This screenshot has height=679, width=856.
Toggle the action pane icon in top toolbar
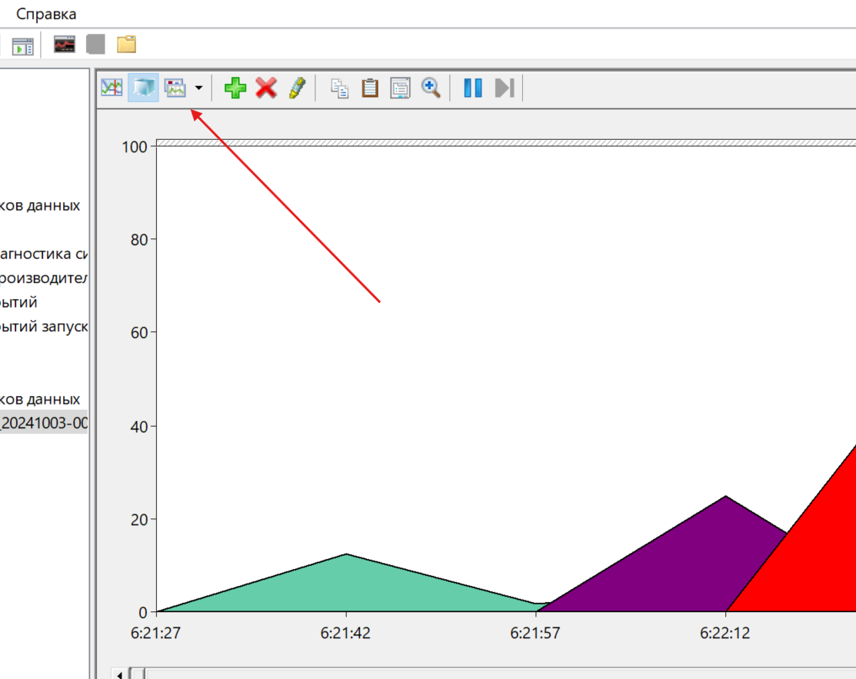pos(23,45)
